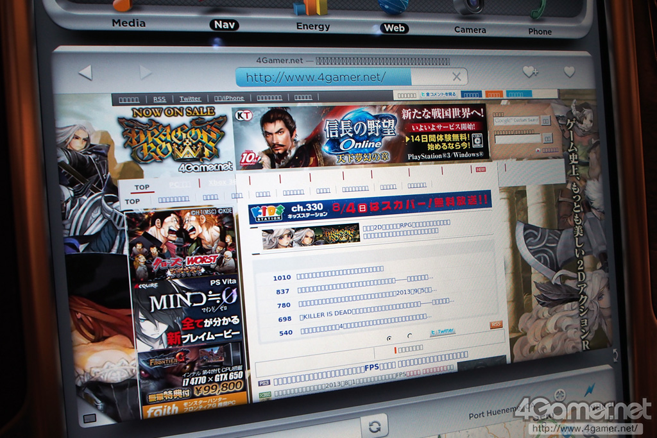657x438 pixels.
Task: Open the Dragon's Crown article thumbnail
Action: (x=311, y=236)
